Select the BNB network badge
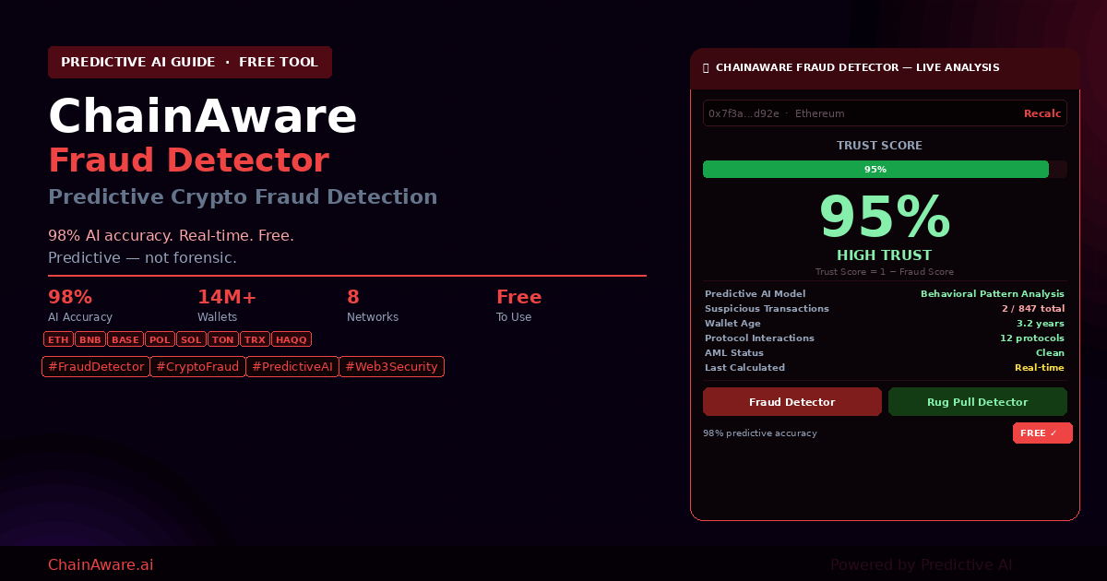This screenshot has height=581, width=1107. coord(89,339)
